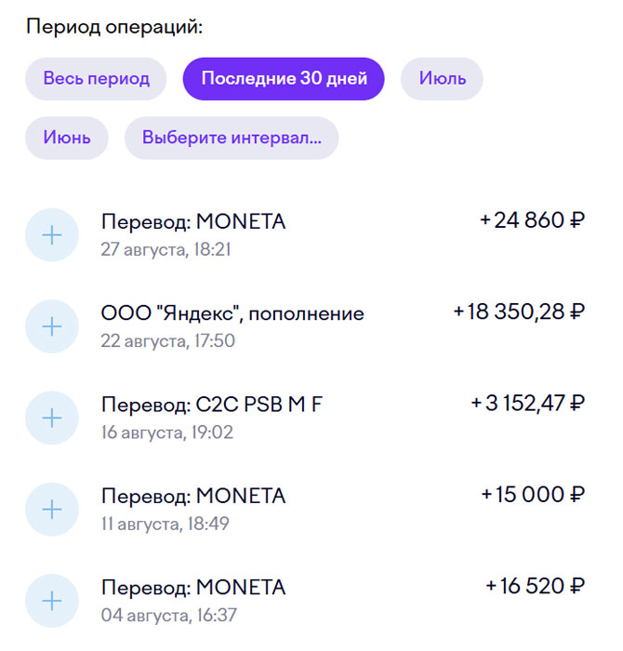Open the Перевод: MONETA 04 августа entry
The width and height of the screenshot is (623, 651).
pyautogui.click(x=305, y=601)
